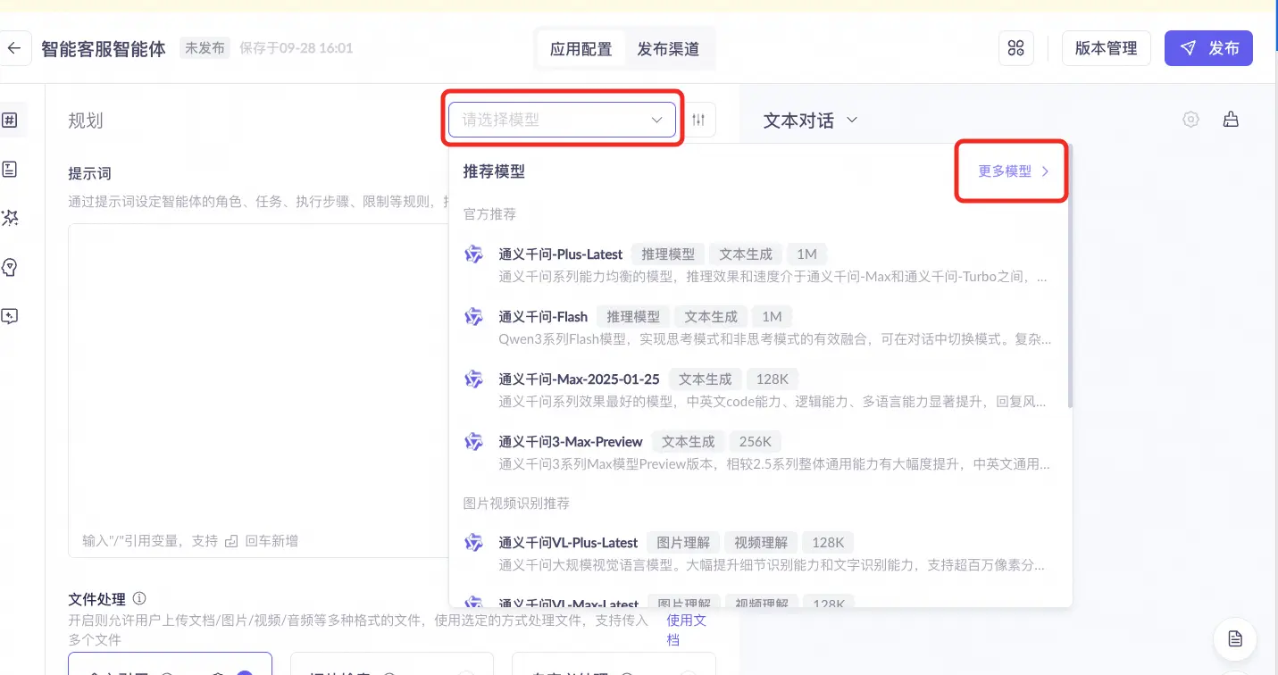This screenshot has width=1278, height=675.
Task: Choose 通义千问-Flash model
Action: click(x=757, y=328)
